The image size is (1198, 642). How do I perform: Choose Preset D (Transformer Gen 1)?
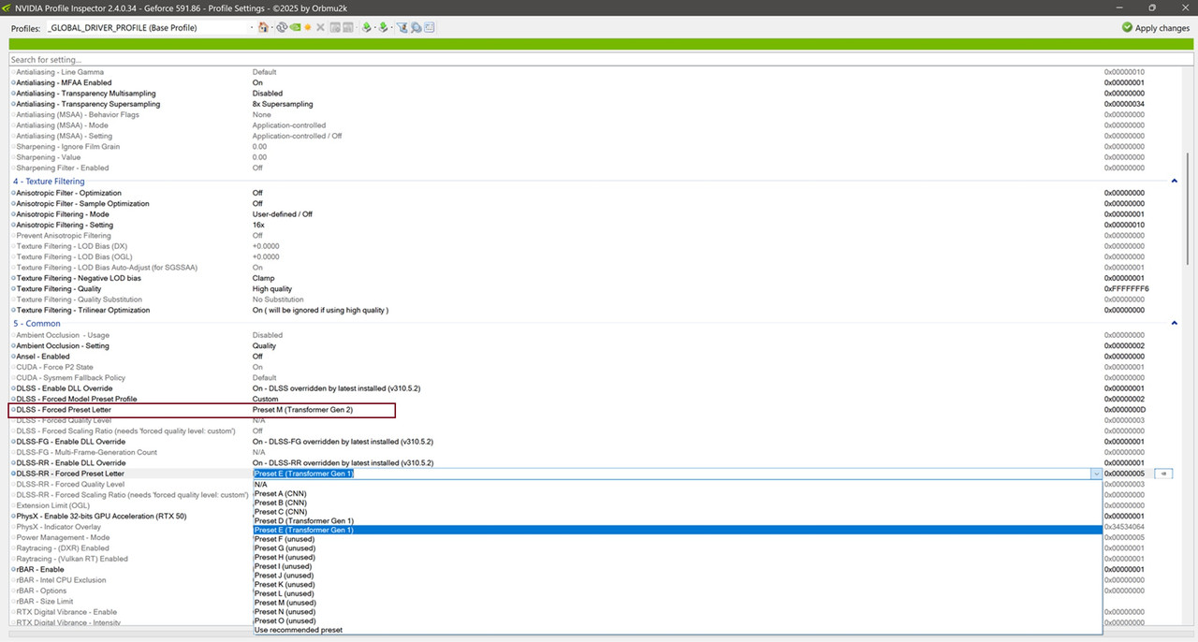tap(678, 521)
